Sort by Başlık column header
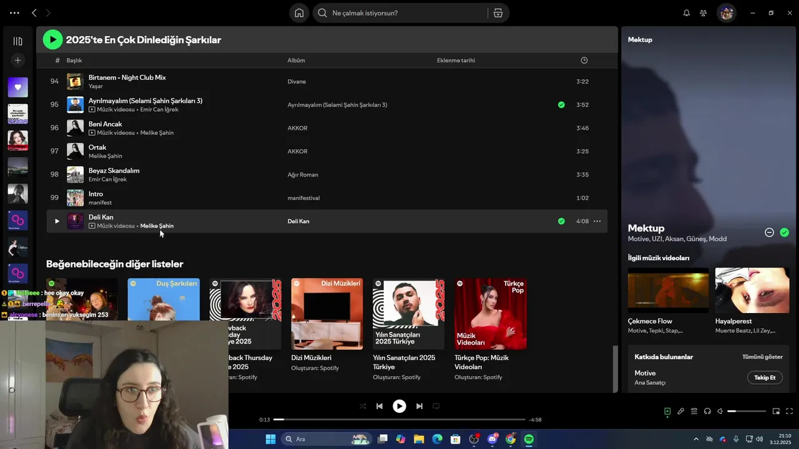 pyautogui.click(x=74, y=60)
